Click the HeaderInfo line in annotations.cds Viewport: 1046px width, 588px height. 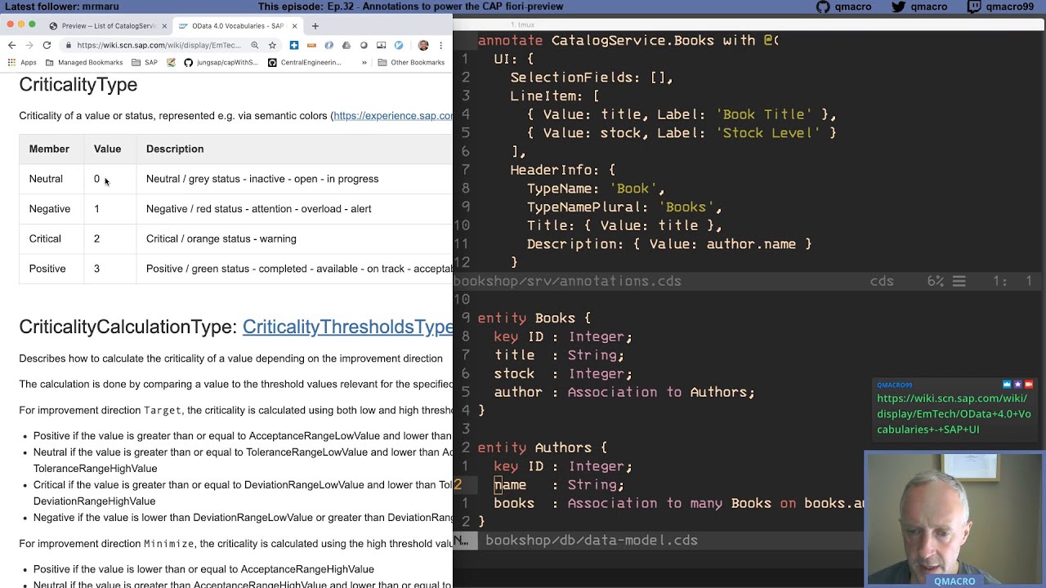pos(563,170)
